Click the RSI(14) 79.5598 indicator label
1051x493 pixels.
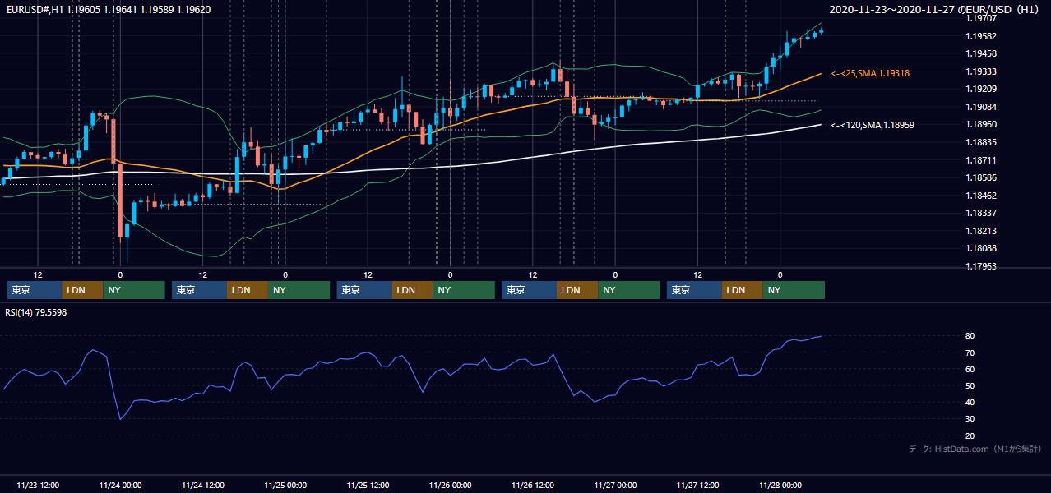click(36, 312)
